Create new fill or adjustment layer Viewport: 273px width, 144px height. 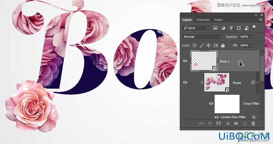tap(227, 123)
